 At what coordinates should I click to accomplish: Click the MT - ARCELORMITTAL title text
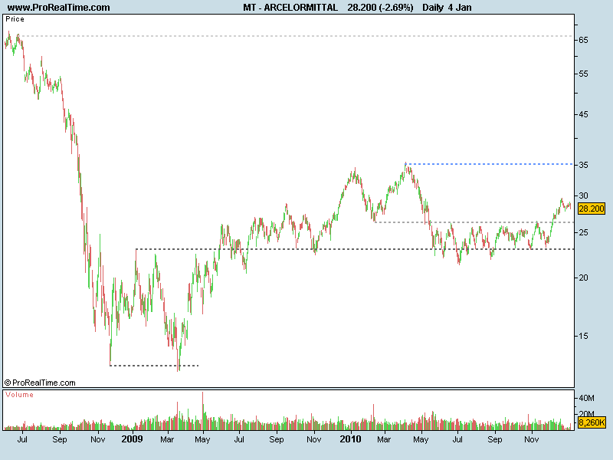290,8
